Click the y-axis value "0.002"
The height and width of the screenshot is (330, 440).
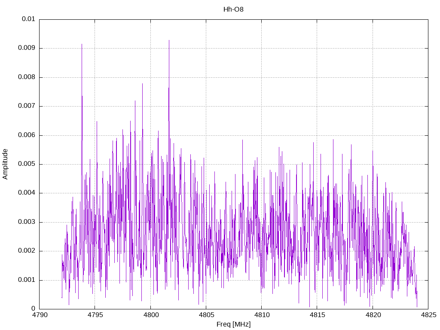pos(27,251)
